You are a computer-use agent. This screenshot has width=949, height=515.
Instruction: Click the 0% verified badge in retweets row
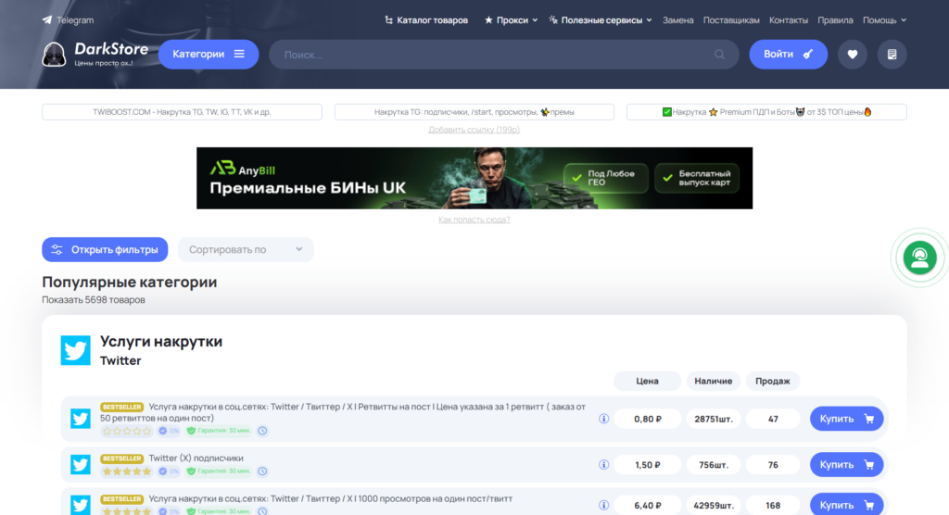(x=169, y=431)
